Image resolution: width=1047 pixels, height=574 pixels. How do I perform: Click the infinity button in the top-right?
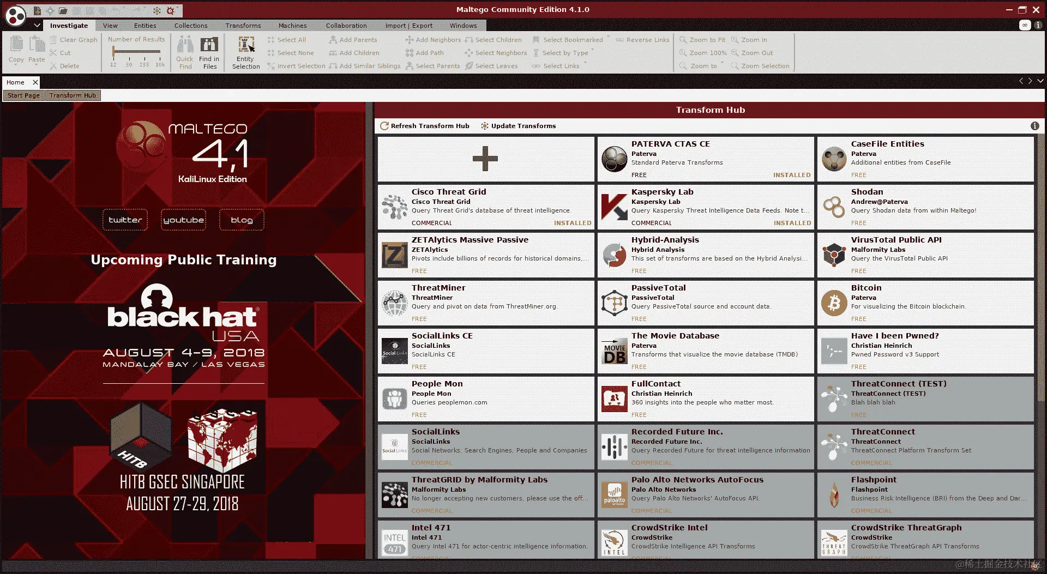1025,25
